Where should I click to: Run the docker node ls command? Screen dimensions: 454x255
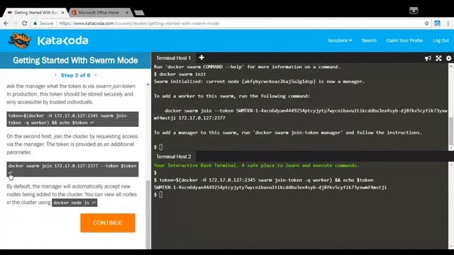tap(74, 203)
